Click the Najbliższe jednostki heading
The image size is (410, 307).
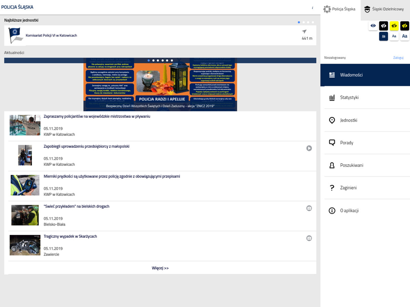pyautogui.click(x=21, y=20)
